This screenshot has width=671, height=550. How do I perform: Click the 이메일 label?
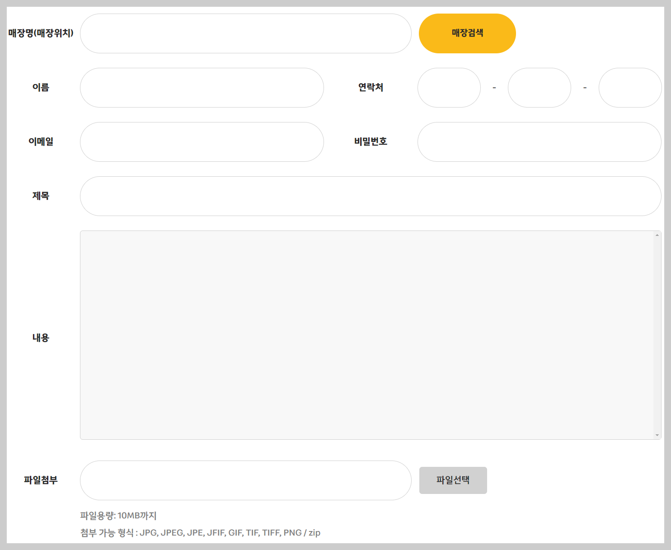point(41,141)
